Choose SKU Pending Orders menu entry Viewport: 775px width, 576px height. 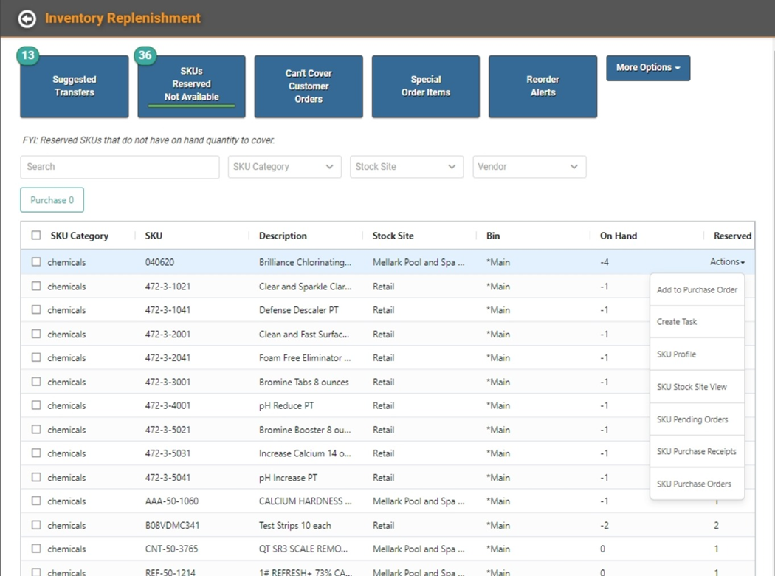click(692, 419)
